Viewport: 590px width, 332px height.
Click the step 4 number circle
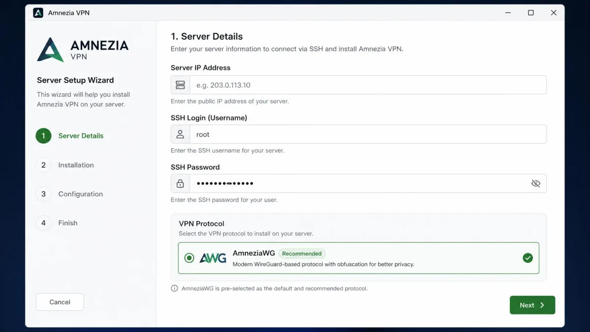pos(43,223)
